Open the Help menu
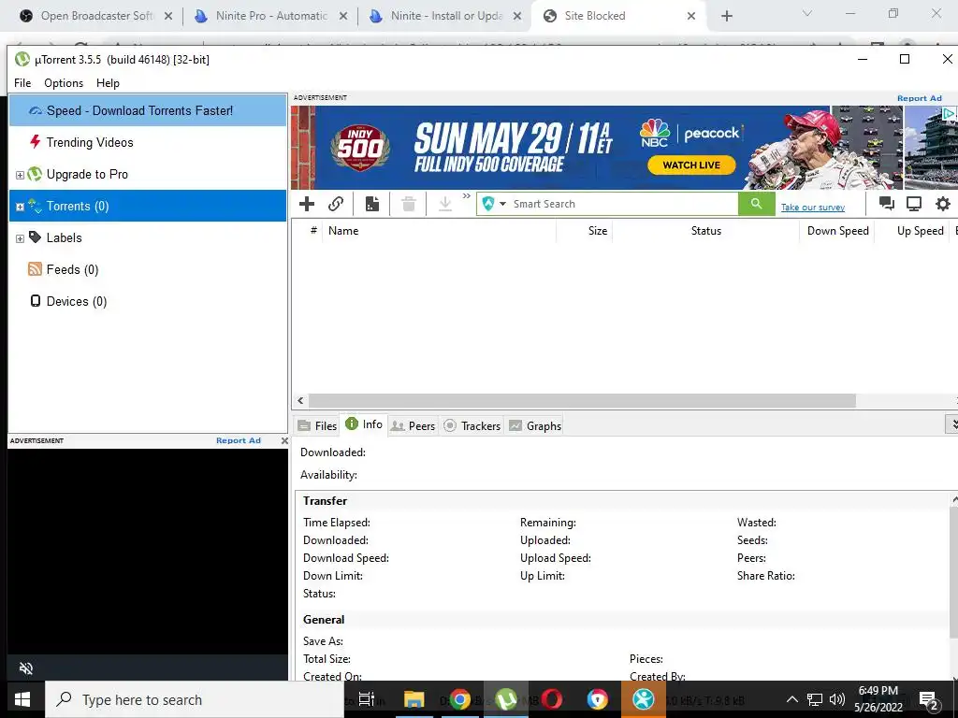 [x=109, y=83]
